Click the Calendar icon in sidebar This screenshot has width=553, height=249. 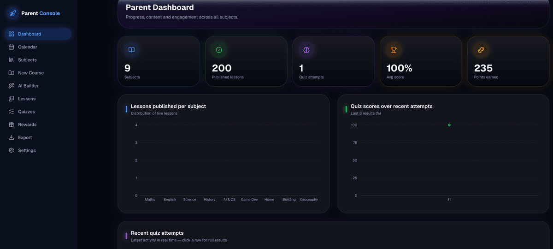pos(12,47)
